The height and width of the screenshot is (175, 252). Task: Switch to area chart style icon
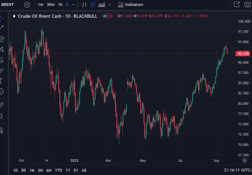[x=102, y=5]
